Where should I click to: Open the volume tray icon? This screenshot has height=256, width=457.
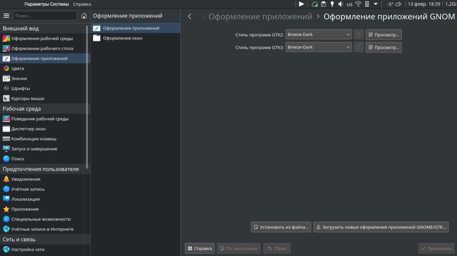340,4
